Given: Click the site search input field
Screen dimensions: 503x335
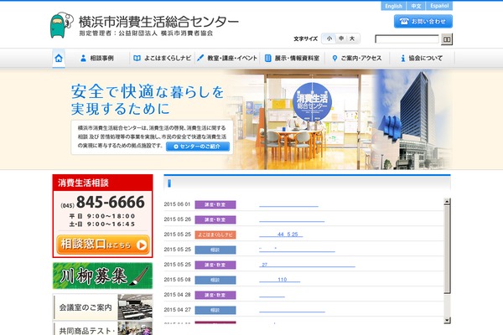Looking at the screenshot, I should click(407, 39).
